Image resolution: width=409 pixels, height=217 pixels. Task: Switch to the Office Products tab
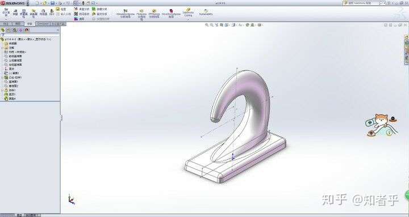point(59,24)
